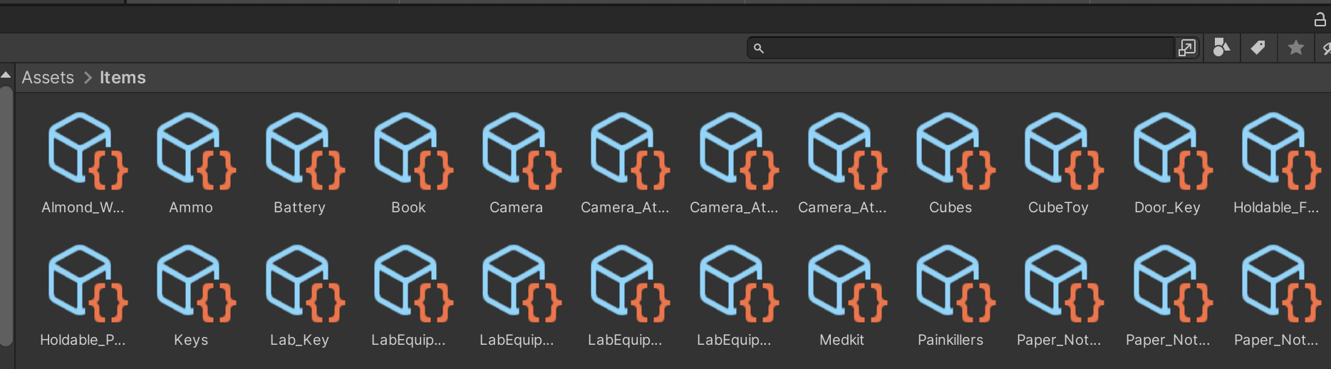Click the favorites star icon
This screenshot has height=369, width=1331.
point(1295,48)
